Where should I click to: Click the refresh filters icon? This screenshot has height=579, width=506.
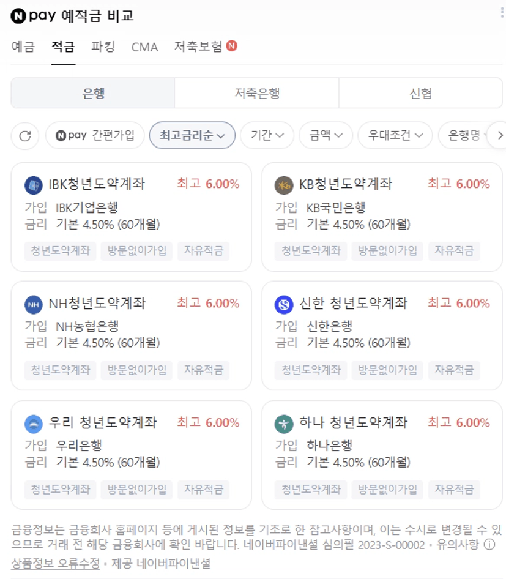[25, 136]
